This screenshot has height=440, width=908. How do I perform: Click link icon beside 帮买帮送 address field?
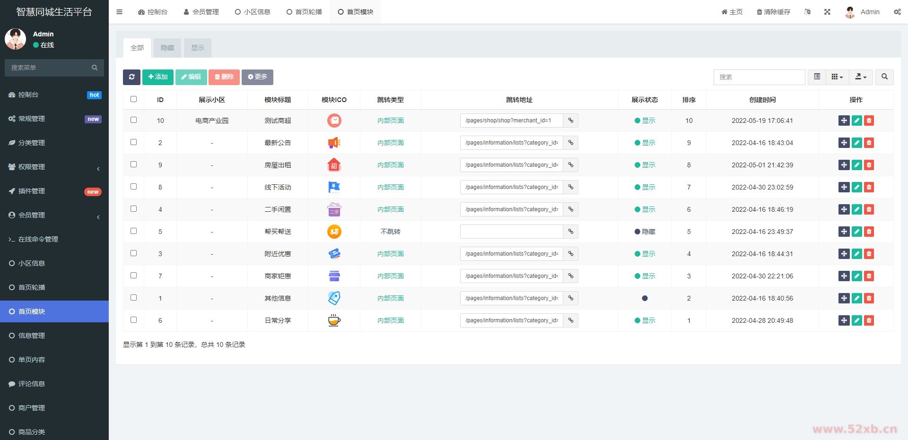click(x=571, y=232)
